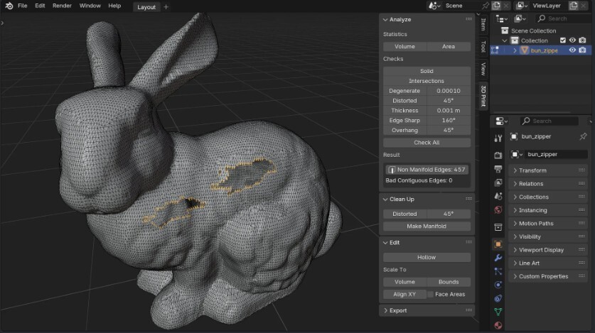Open the Outliner editor type icon
Viewport: 595px width, 333px height.
coord(502,18)
